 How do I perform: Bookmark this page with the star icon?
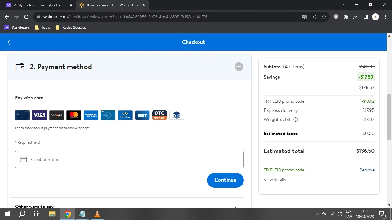324,17
